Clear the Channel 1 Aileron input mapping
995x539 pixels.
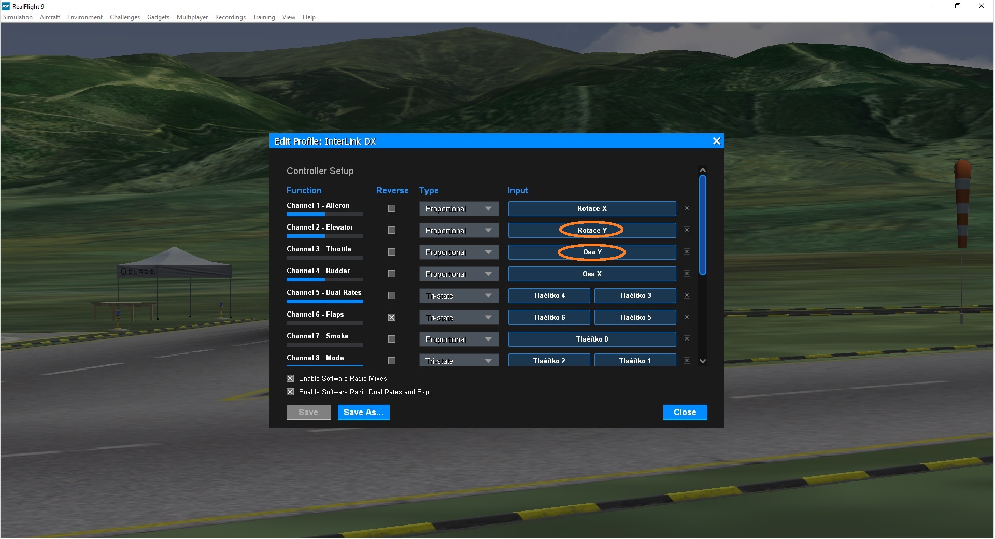pos(687,208)
